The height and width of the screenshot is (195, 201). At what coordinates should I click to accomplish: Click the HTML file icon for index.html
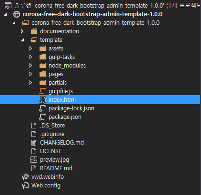(42, 100)
